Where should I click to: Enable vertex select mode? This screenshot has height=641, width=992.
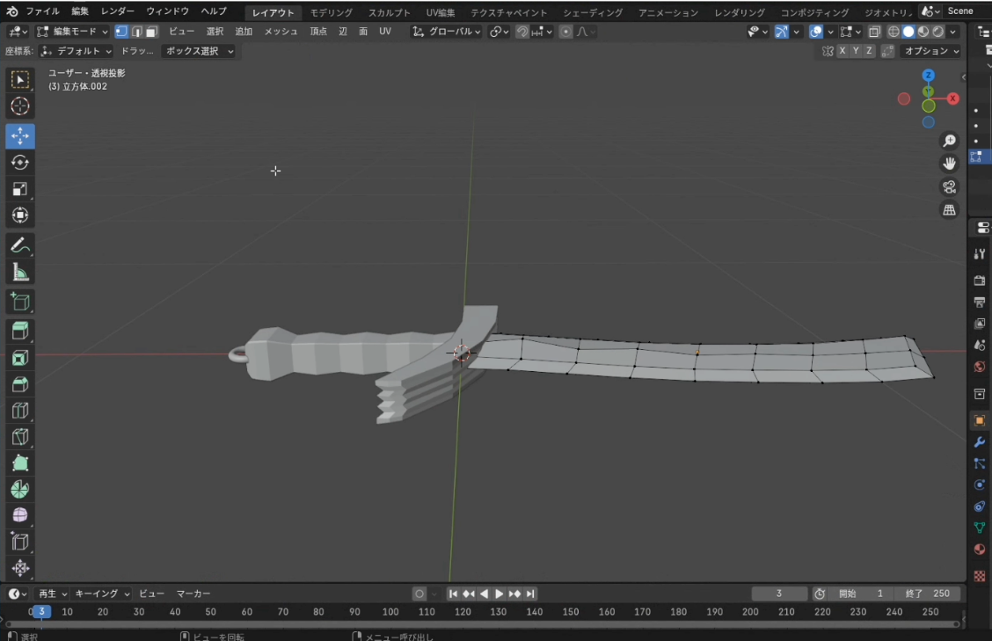click(x=121, y=32)
